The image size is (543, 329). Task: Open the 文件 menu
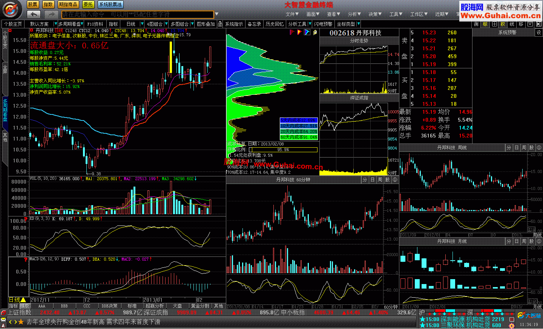tap(292, 14)
